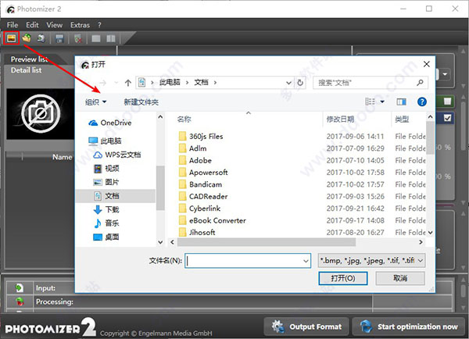
Task: Click the third Photomizer toolbar icon
Action: click(41, 38)
